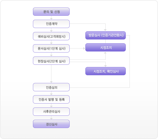Click 예비심사(고객희망시) box
158x139 pixels.
[51, 36]
